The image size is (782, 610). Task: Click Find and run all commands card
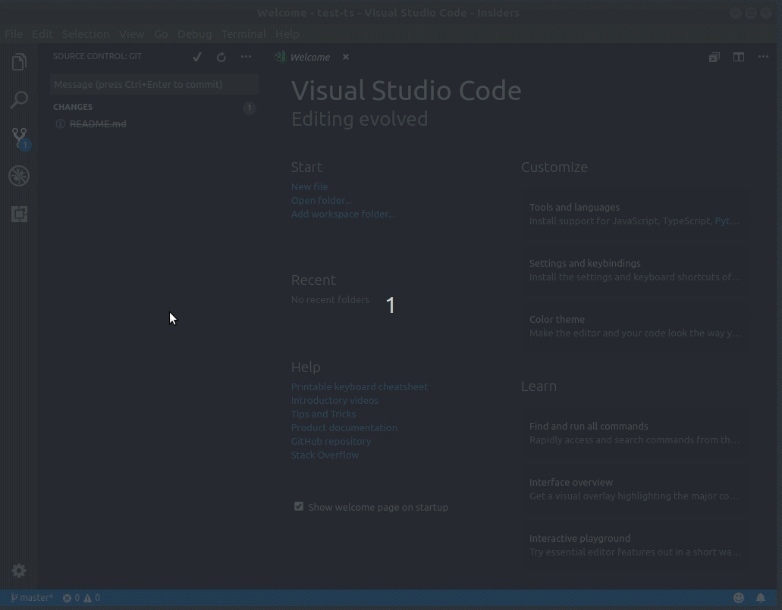tap(635, 433)
